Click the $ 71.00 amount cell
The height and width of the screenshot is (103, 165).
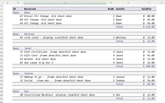tap(149, 52)
